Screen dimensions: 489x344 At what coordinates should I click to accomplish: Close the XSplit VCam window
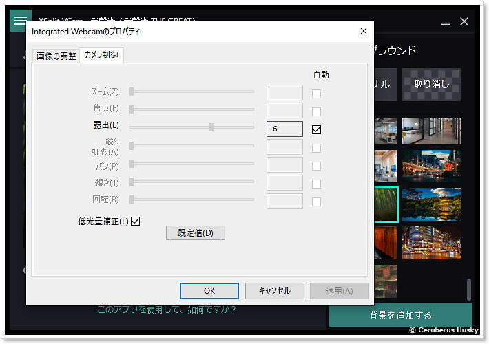click(x=464, y=21)
